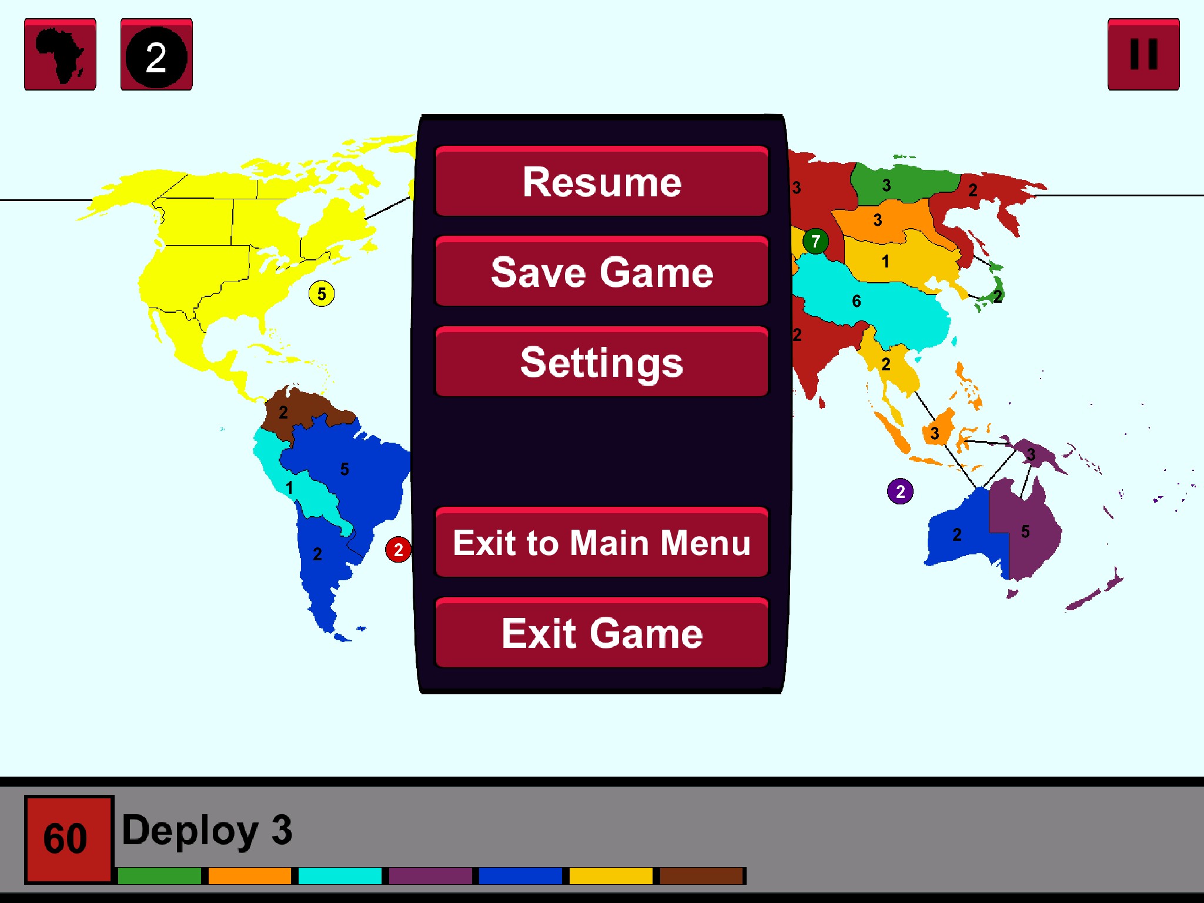
Task: Click the Exit Game button
Action: tap(601, 633)
